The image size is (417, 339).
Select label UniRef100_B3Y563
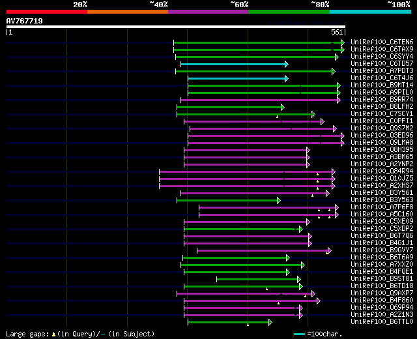[382, 200]
